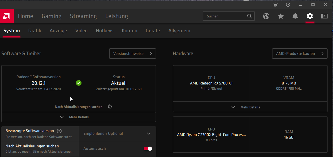Select the Allgemein settings subtab

[179, 31]
